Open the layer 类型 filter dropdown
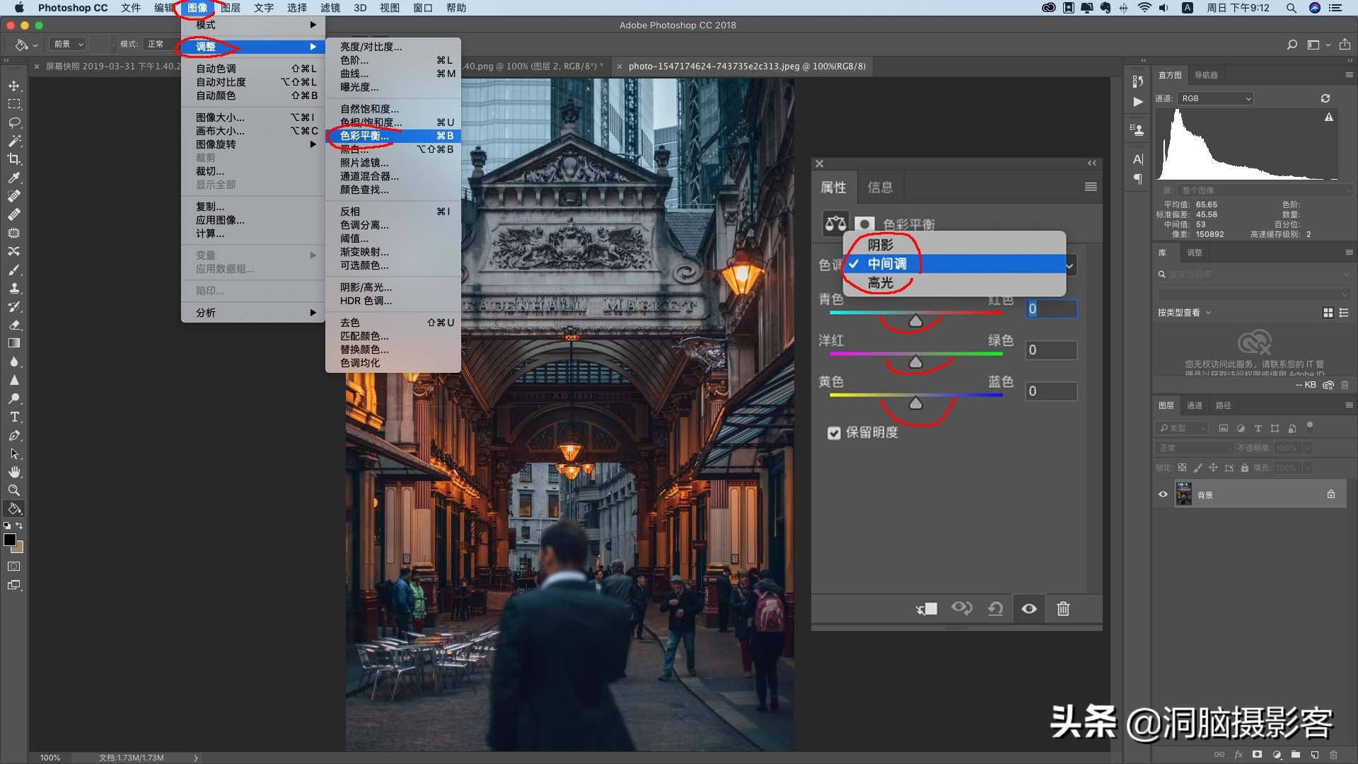The width and height of the screenshot is (1358, 764). 1182,428
